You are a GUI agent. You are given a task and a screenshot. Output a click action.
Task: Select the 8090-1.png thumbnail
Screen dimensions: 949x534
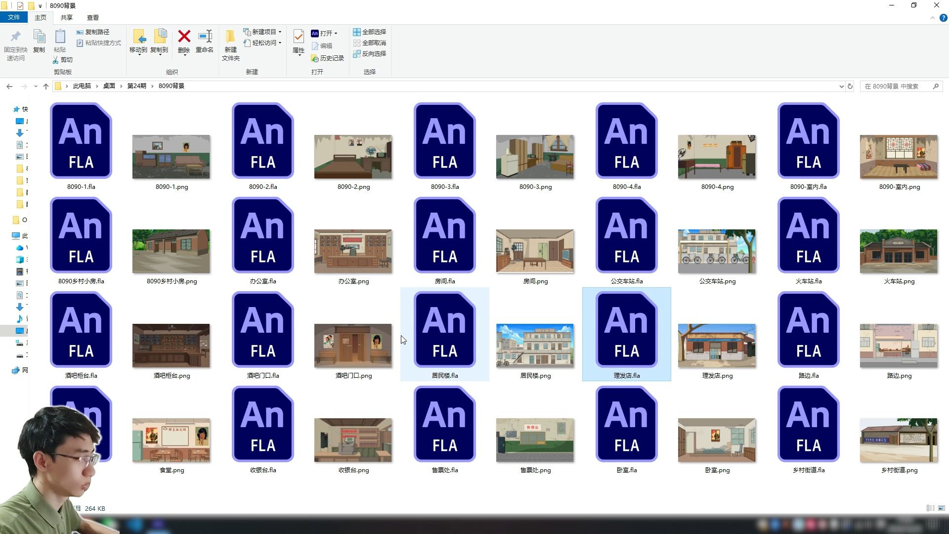pyautogui.click(x=171, y=157)
